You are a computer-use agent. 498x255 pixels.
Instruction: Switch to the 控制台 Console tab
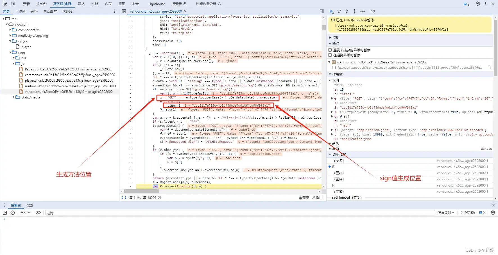(41, 4)
